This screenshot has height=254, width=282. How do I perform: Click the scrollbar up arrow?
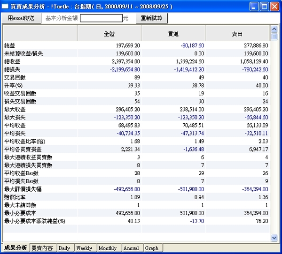point(274,29)
